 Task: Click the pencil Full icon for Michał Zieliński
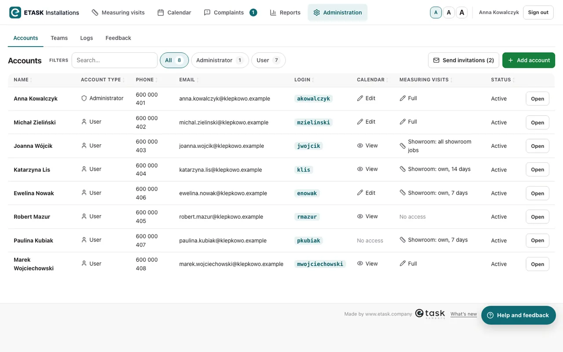tap(402, 121)
